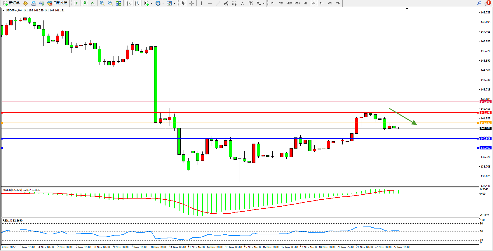The width and height of the screenshot is (493, 251).
Task: Open the periodicity clock dropdown arrow
Action: tap(163, 4)
